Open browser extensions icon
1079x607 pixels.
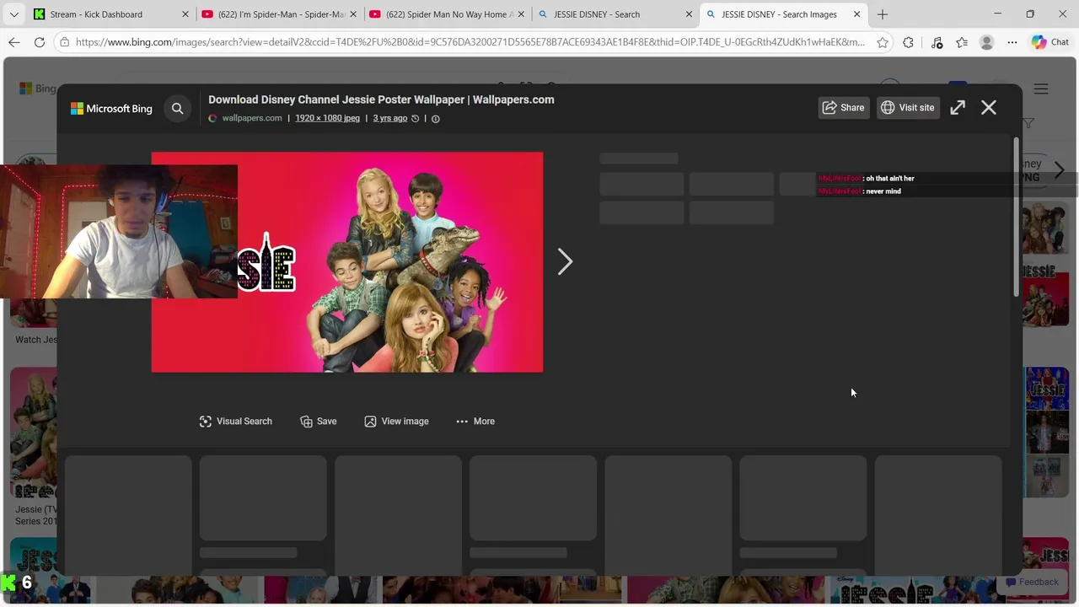908,42
